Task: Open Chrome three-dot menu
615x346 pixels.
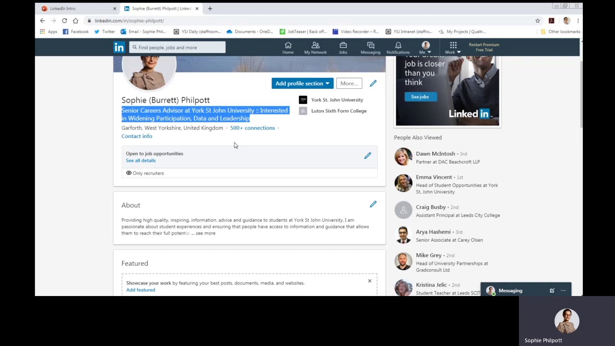Action: click(x=578, y=21)
